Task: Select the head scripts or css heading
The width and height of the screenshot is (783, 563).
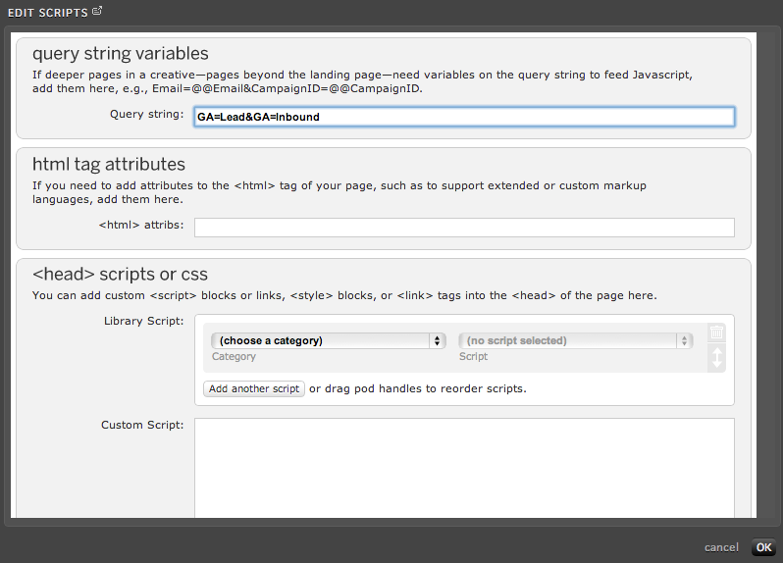Action: [120, 275]
